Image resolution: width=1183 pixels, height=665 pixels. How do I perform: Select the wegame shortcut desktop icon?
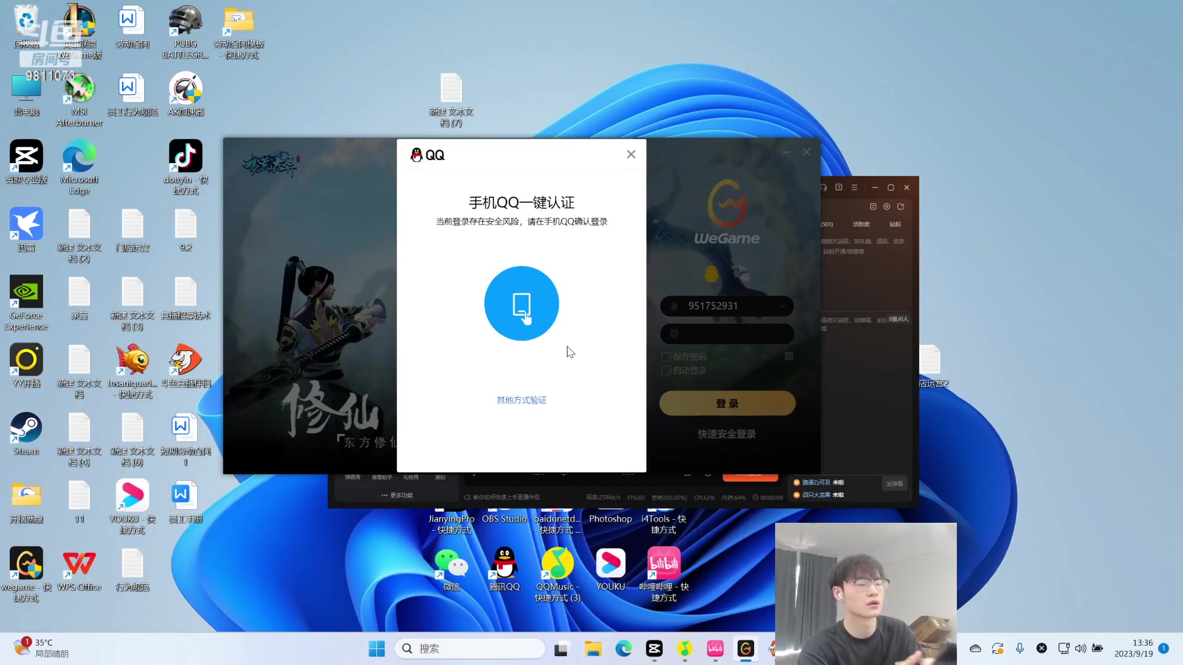click(26, 574)
